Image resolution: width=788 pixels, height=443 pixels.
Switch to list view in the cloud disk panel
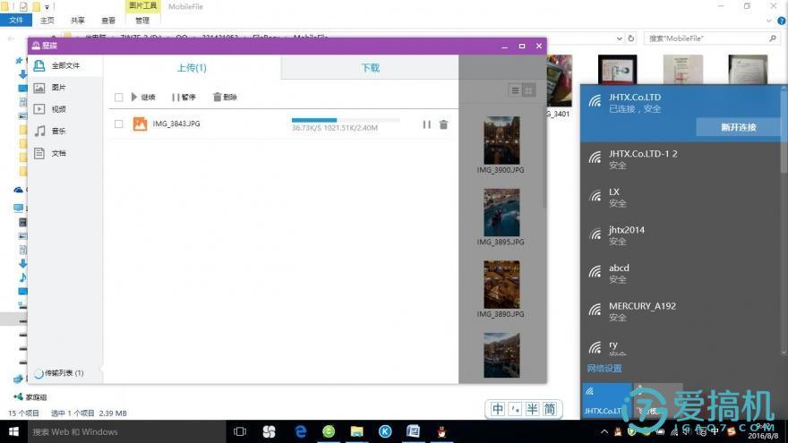tap(515, 90)
